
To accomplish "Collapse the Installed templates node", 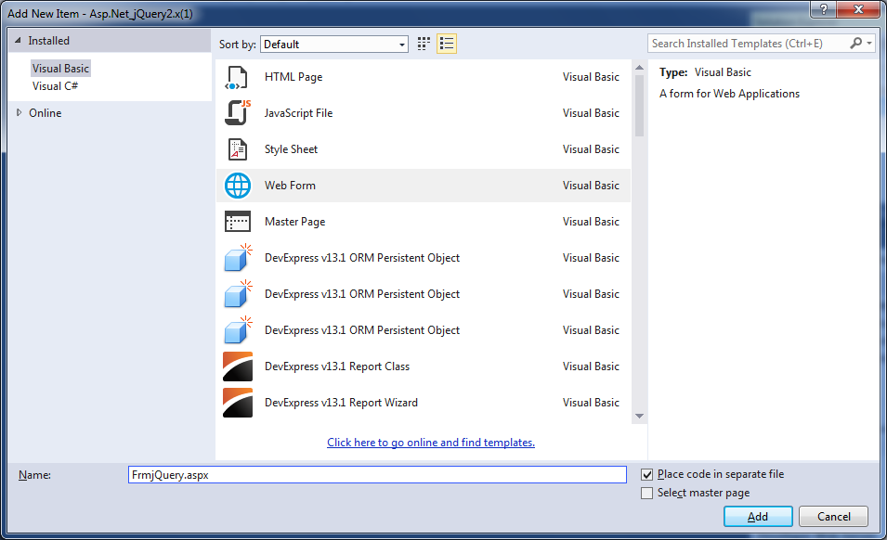I will [x=18, y=41].
